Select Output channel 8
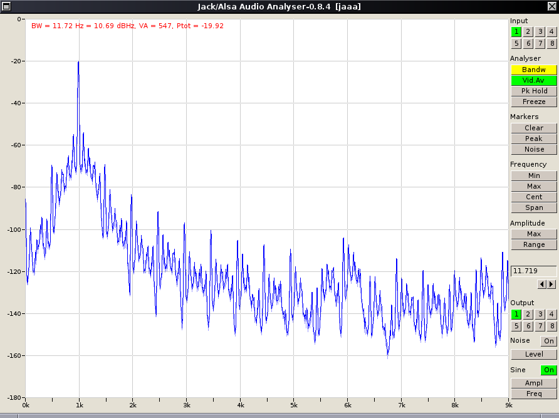Screen dimensions: 559x418 tap(551, 326)
